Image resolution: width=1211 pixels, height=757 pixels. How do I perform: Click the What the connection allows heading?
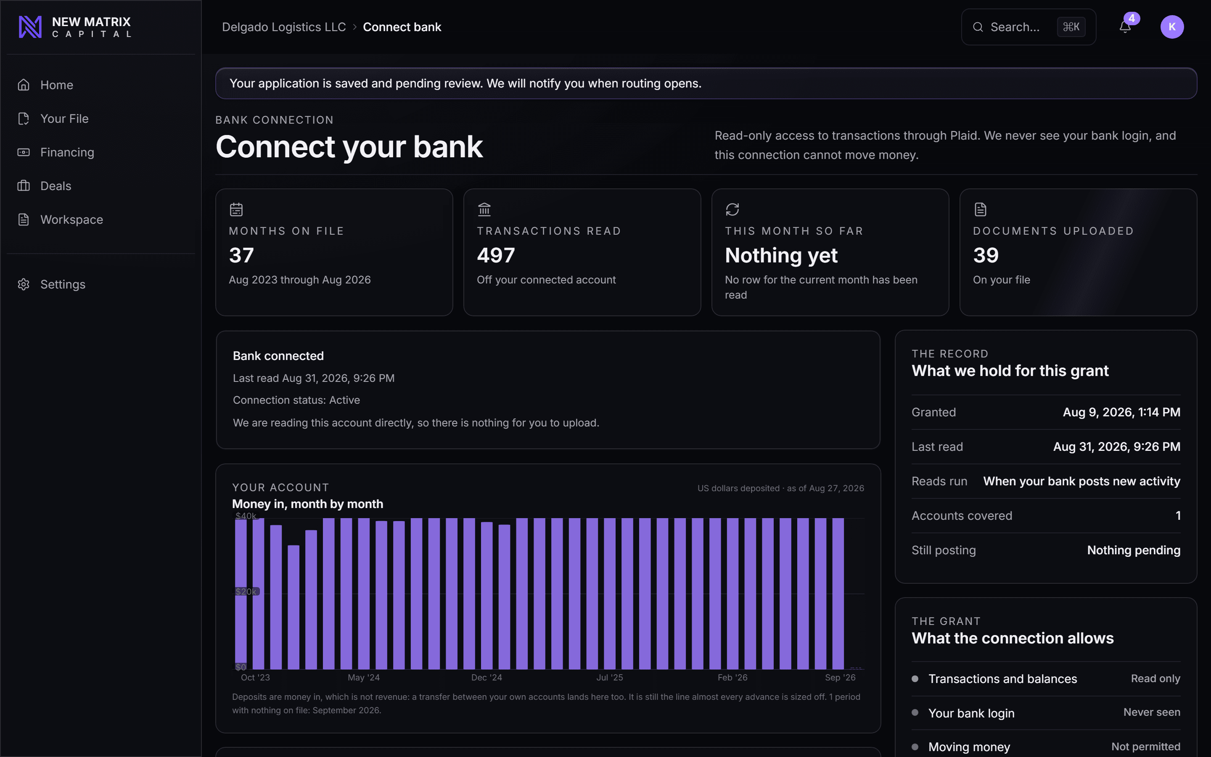pos(1013,638)
